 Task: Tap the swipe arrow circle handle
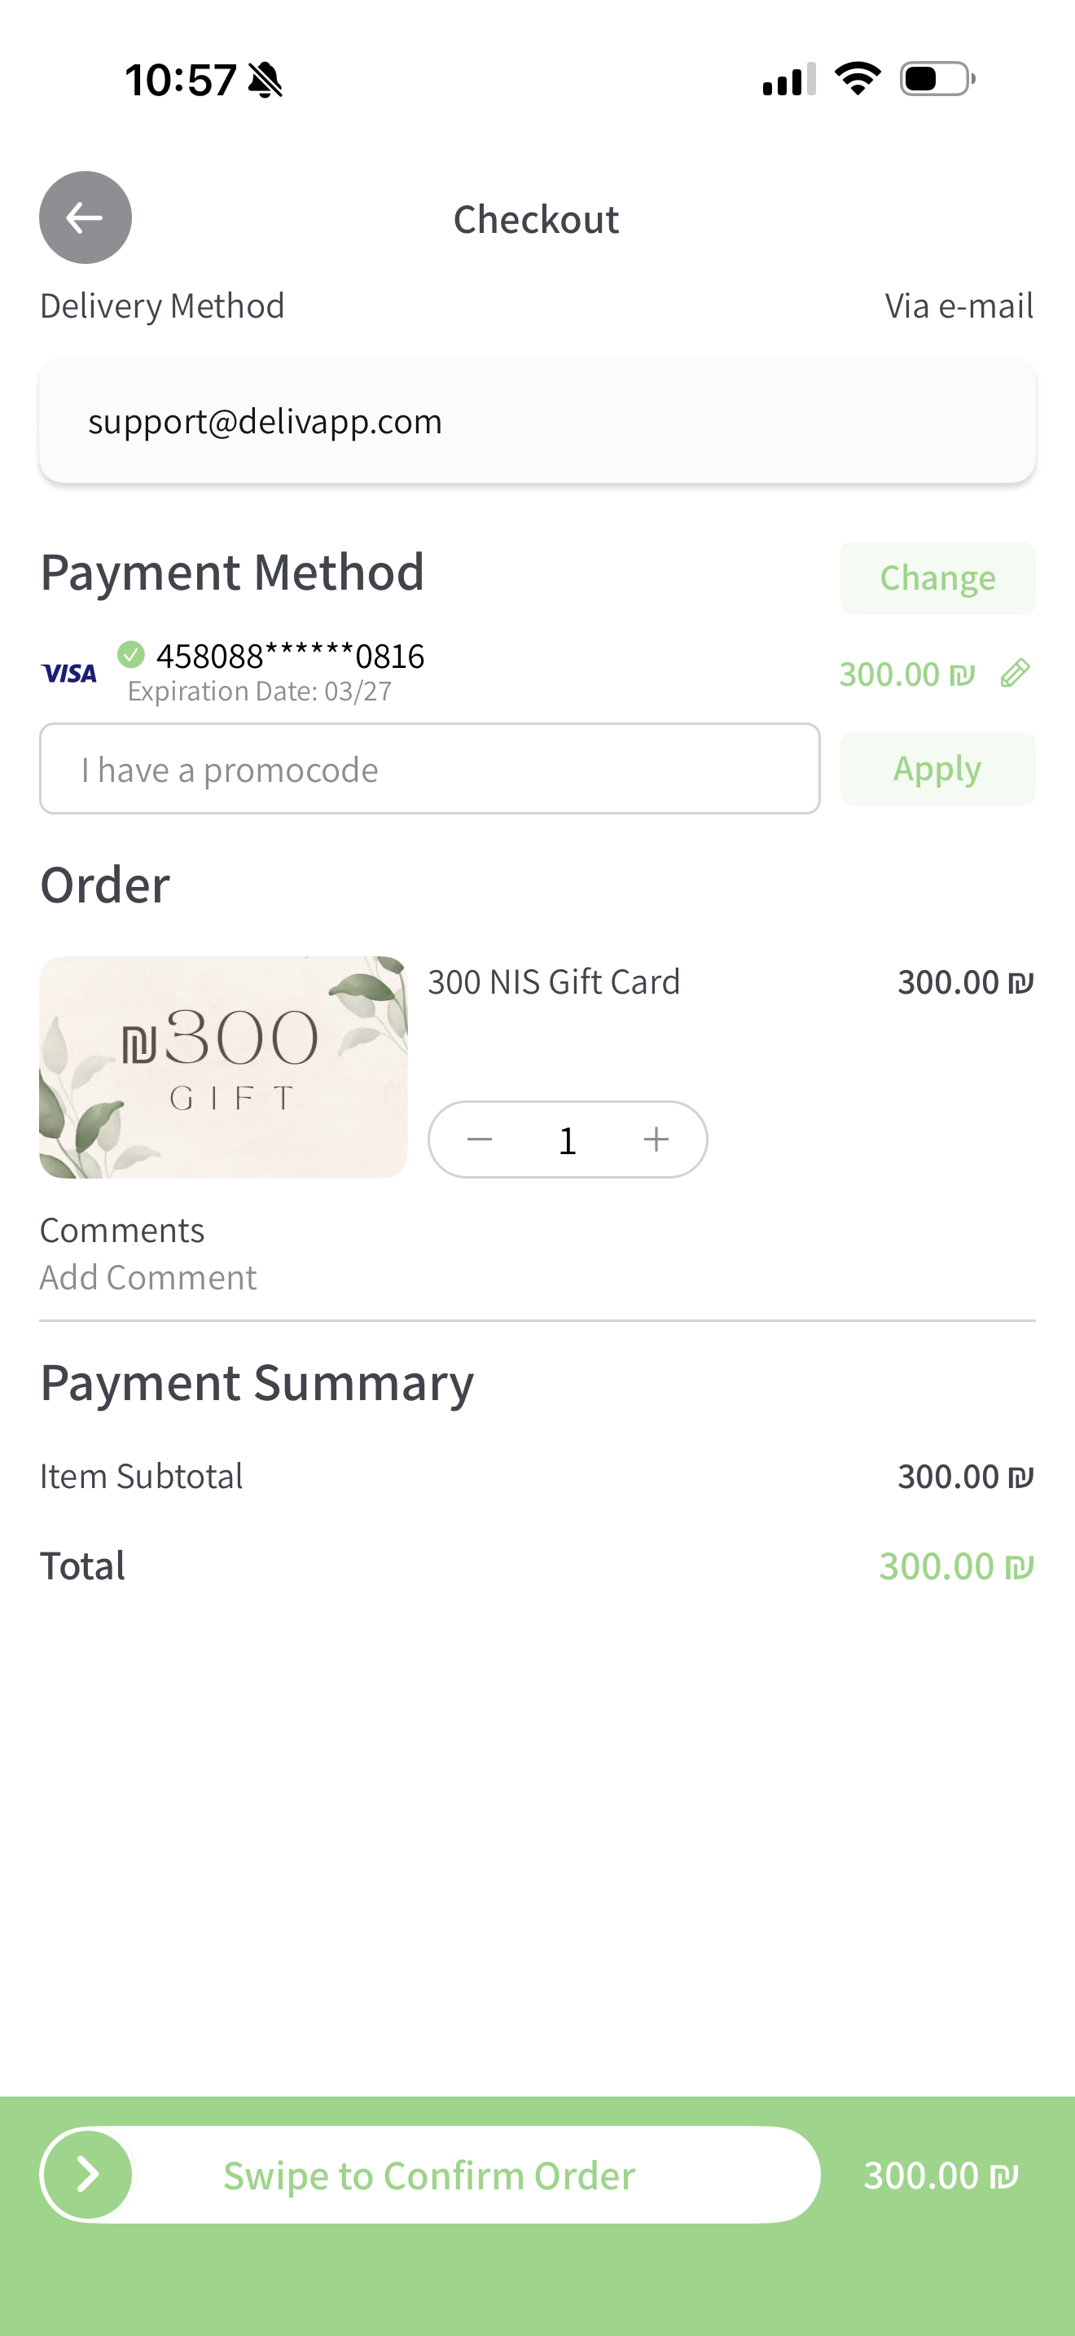coord(88,2175)
